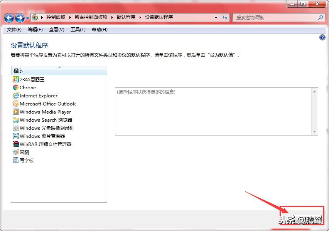Open the 工具(T) menu
The image size is (329, 231).
(x=78, y=30)
